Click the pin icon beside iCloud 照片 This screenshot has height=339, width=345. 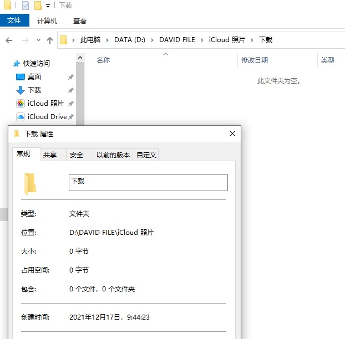(70, 104)
